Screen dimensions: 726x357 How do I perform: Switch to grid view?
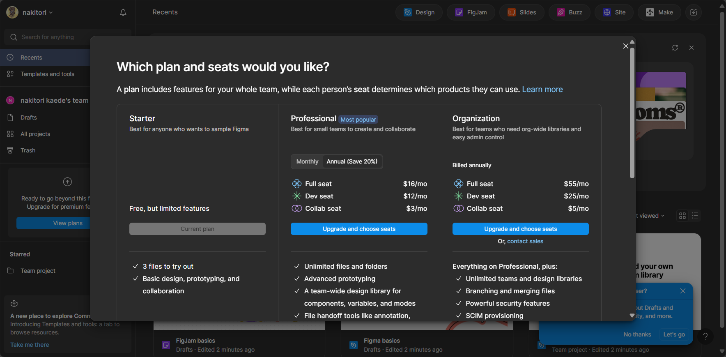(x=682, y=216)
